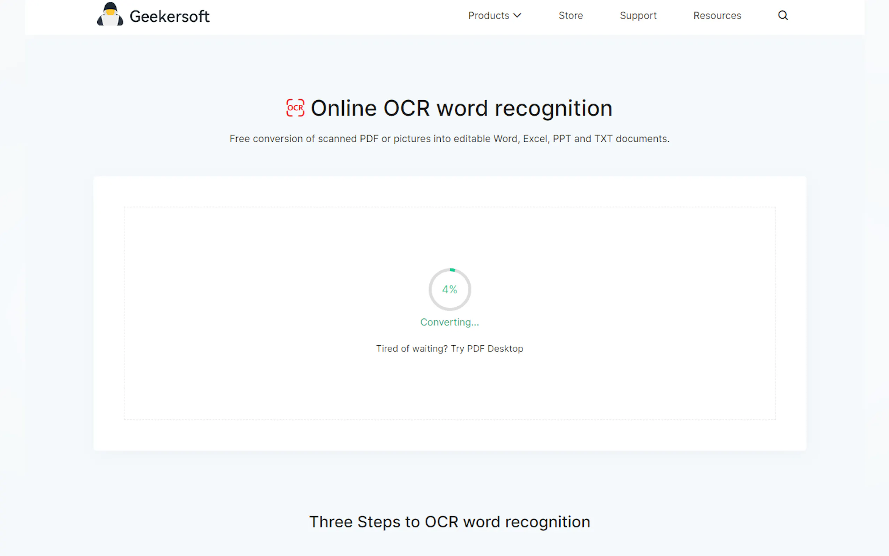889x556 pixels.
Task: Click the Try PDF Desktop link
Action: point(487,349)
